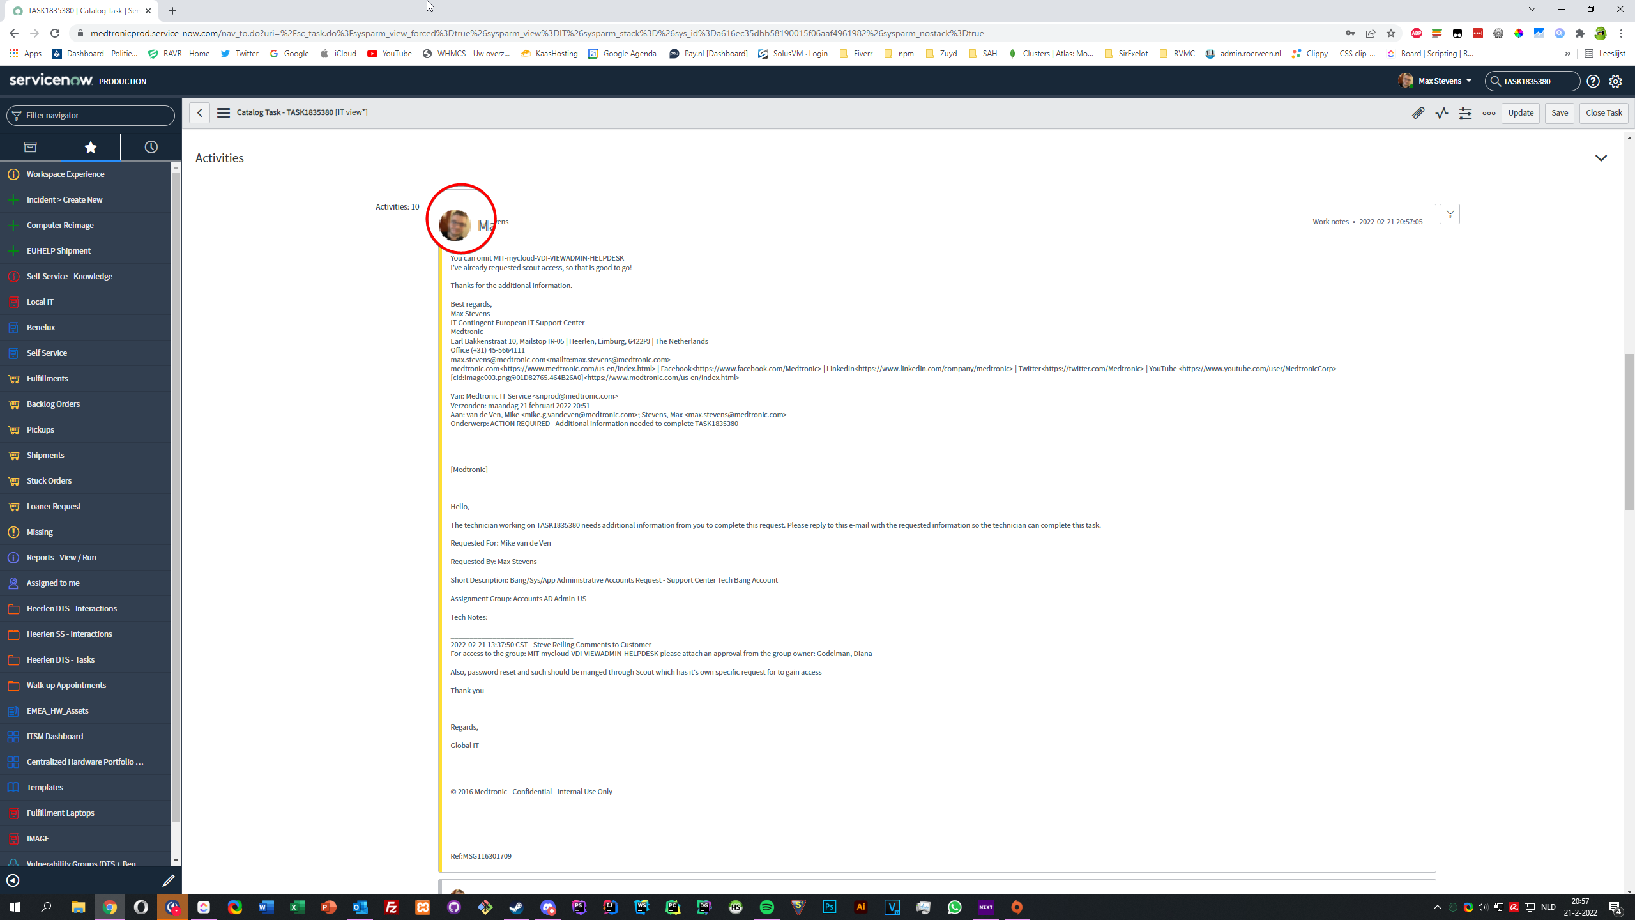The width and height of the screenshot is (1635, 920).
Task: Click the page vertical scrollbar thumb
Action: click(1629, 431)
